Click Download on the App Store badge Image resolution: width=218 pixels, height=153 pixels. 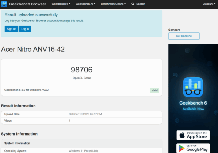(x=193, y=135)
